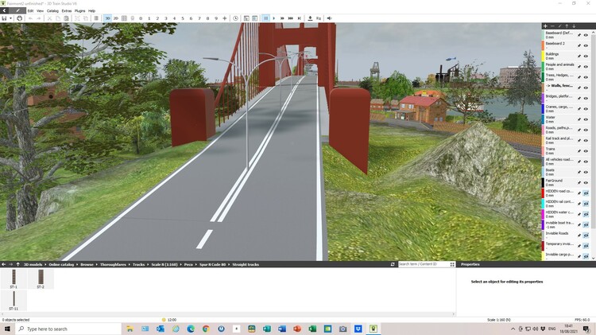Screen dimensions: 596x335
Task: Show the HIDDEN road layer via eye icon
Action: tap(586, 193)
